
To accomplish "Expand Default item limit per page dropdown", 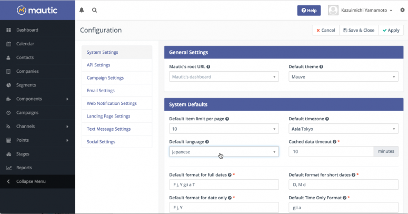I will click(224, 129).
